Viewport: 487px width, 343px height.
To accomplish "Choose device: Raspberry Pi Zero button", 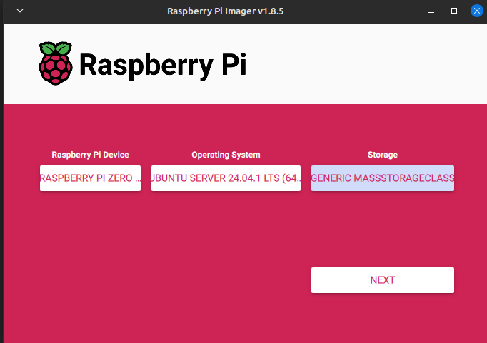I will pos(90,178).
